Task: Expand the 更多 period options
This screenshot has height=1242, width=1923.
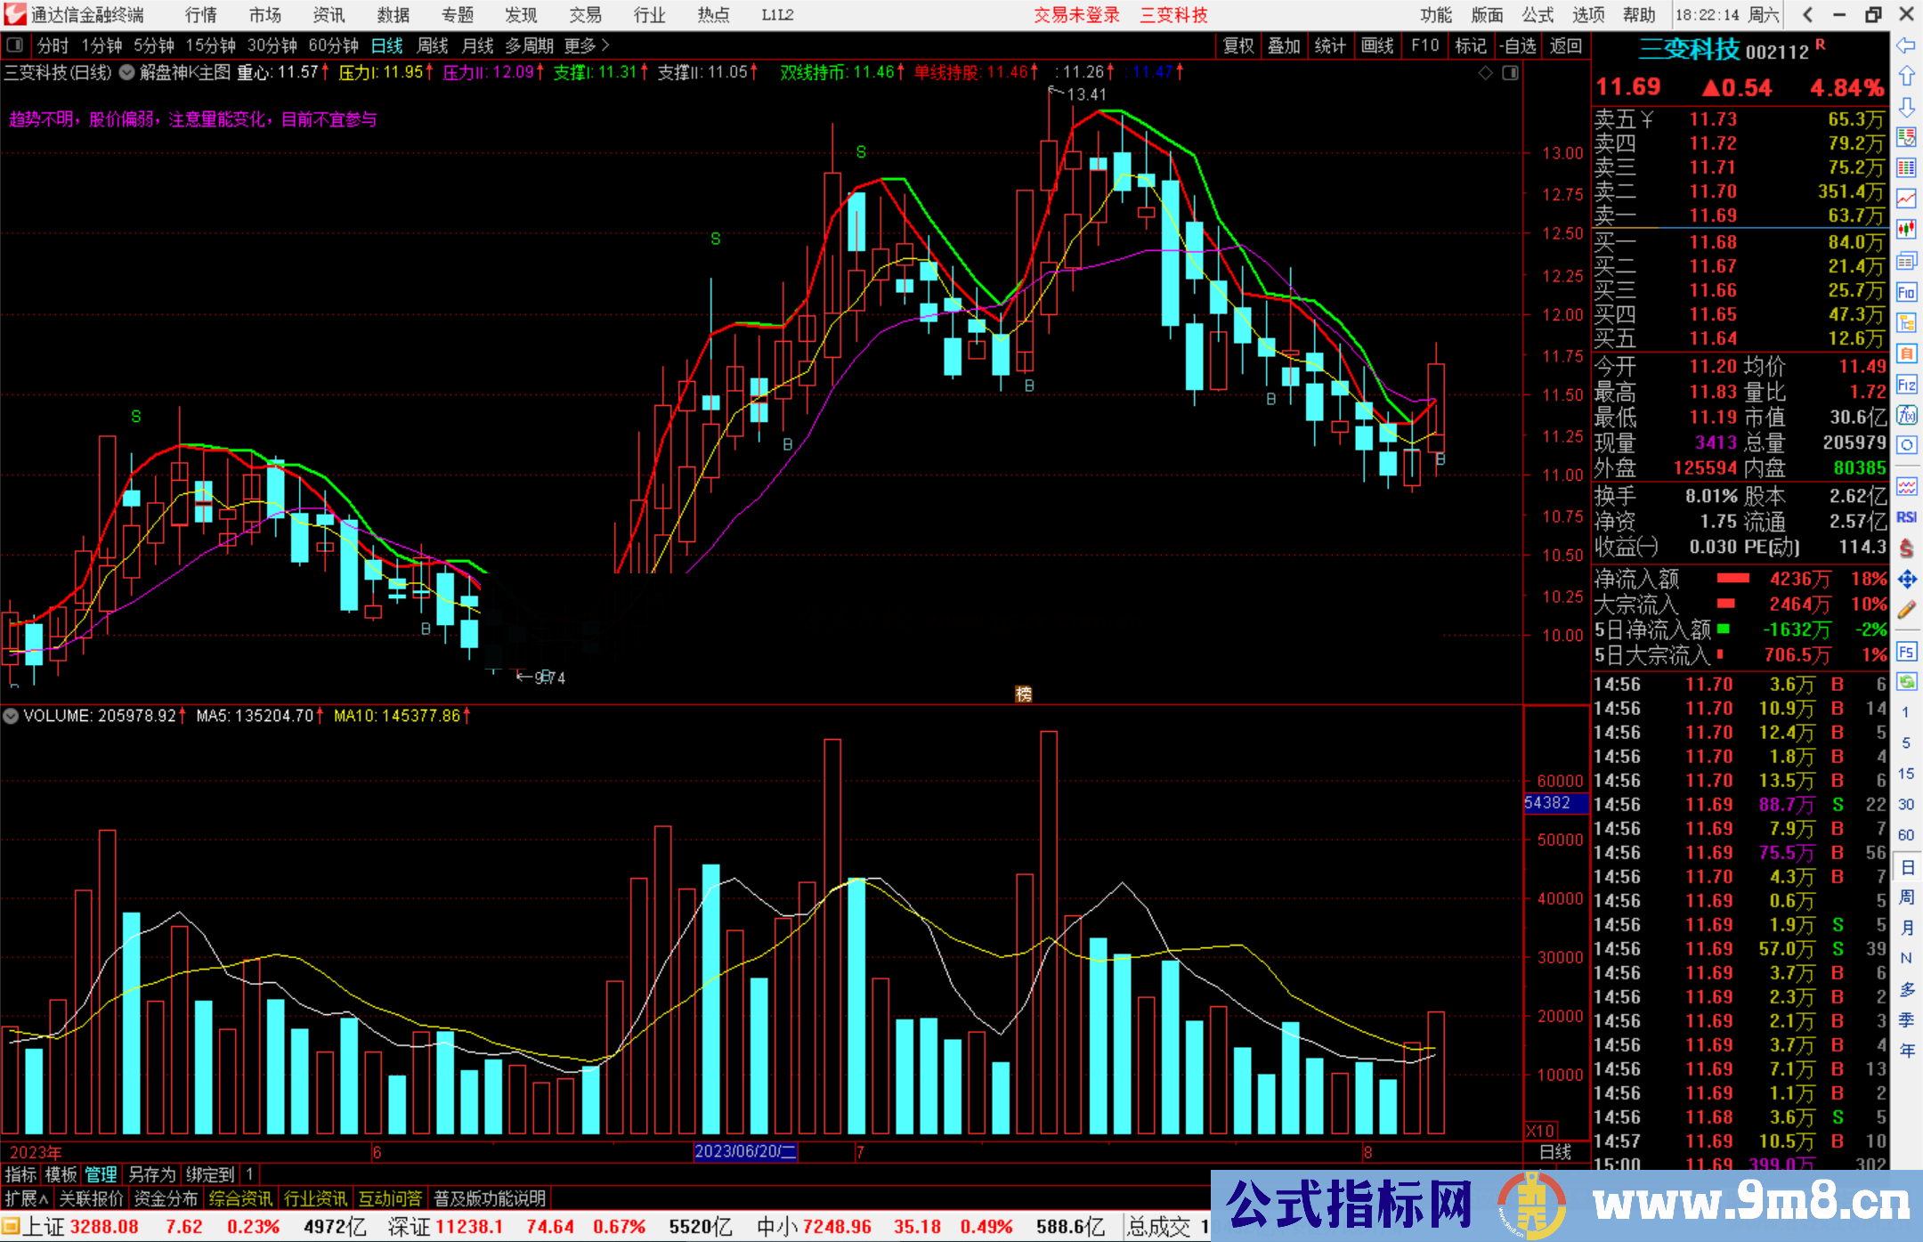Action: pos(587,45)
